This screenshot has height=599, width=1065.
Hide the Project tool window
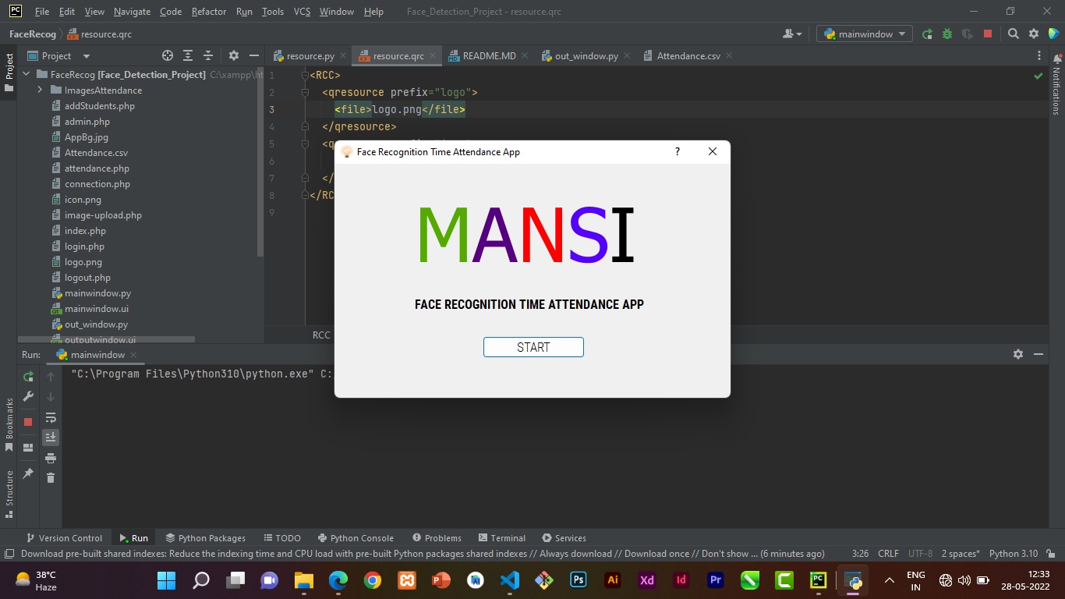click(x=254, y=56)
